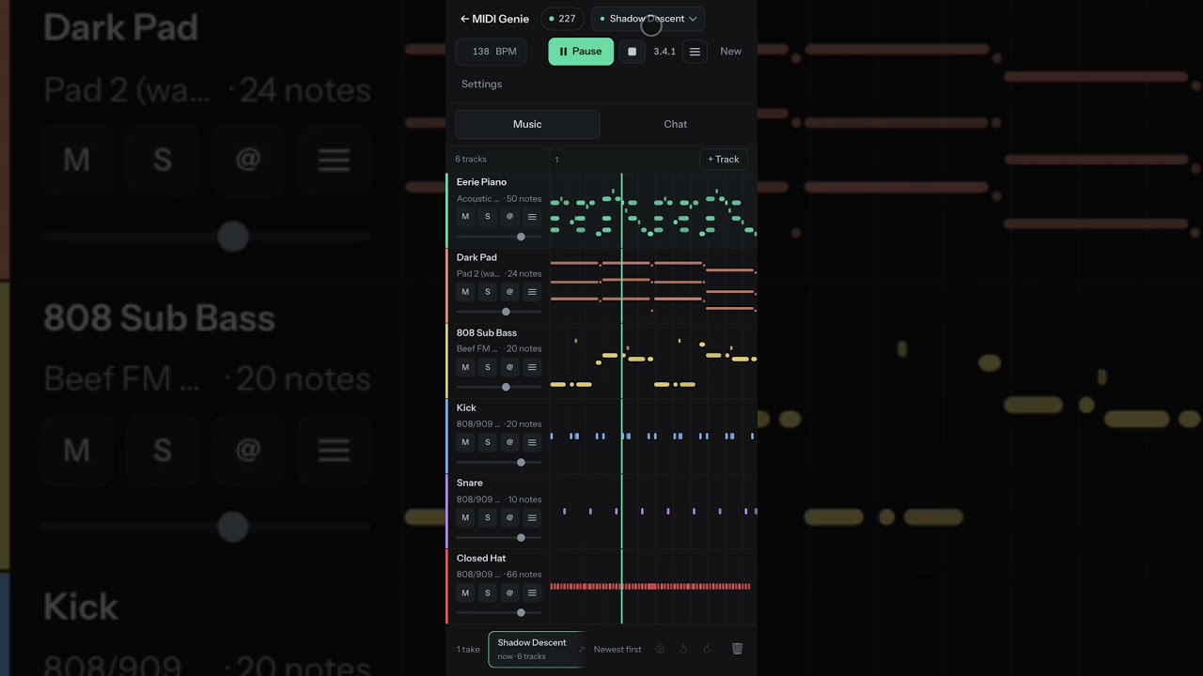Click the @ icon on 808 Sub Bass track

pyautogui.click(x=509, y=367)
